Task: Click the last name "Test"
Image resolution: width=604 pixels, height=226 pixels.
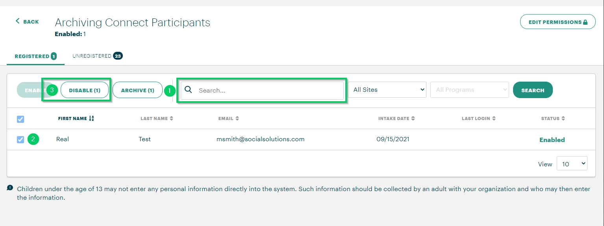Action: (x=145, y=139)
